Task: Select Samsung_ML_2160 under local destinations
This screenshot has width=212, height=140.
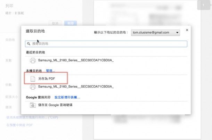Action: pyautogui.click(x=106, y=87)
